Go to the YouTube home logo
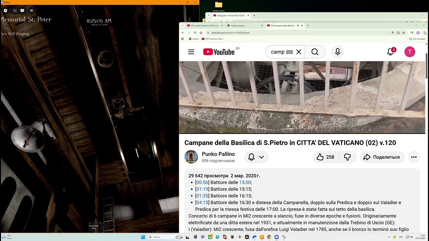The image size is (429, 241). 219,52
